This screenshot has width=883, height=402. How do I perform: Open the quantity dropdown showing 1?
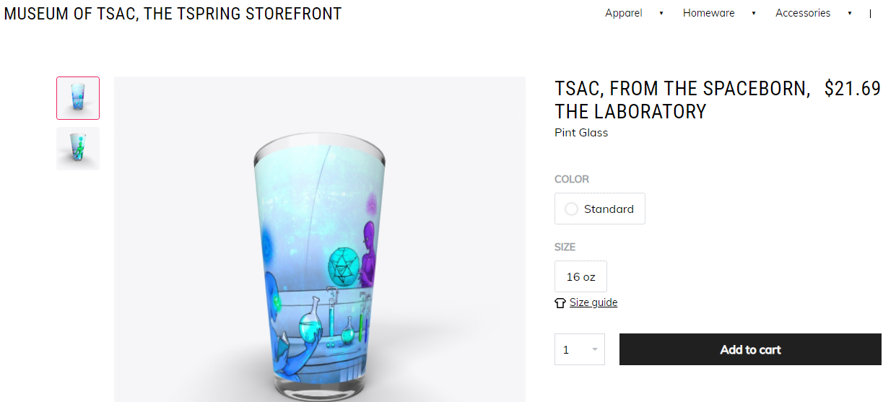pos(580,349)
